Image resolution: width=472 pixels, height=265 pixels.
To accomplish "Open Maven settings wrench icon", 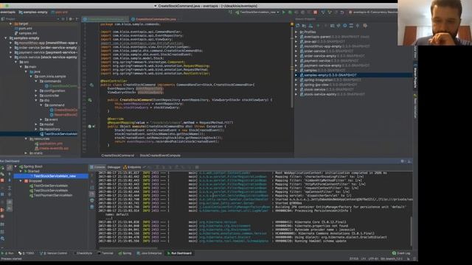I will tap(365, 26).
